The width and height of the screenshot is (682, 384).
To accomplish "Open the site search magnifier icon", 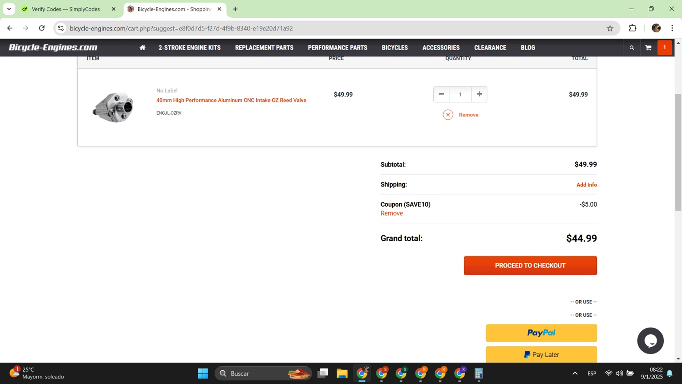I will click(x=632, y=48).
